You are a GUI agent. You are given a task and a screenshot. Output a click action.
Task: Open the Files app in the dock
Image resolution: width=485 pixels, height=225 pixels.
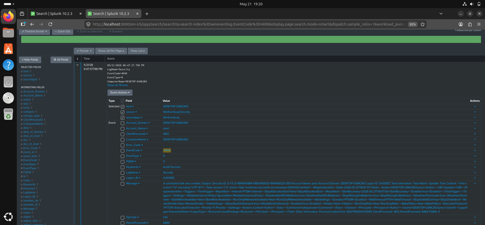pyautogui.click(x=8, y=33)
